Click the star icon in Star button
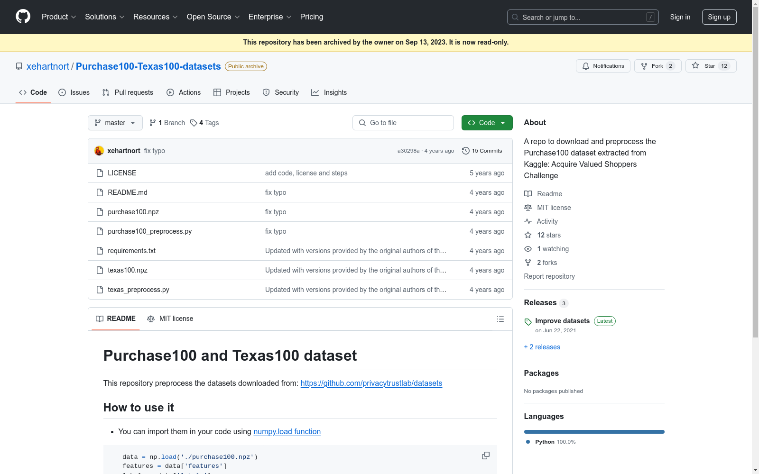 coord(695,65)
